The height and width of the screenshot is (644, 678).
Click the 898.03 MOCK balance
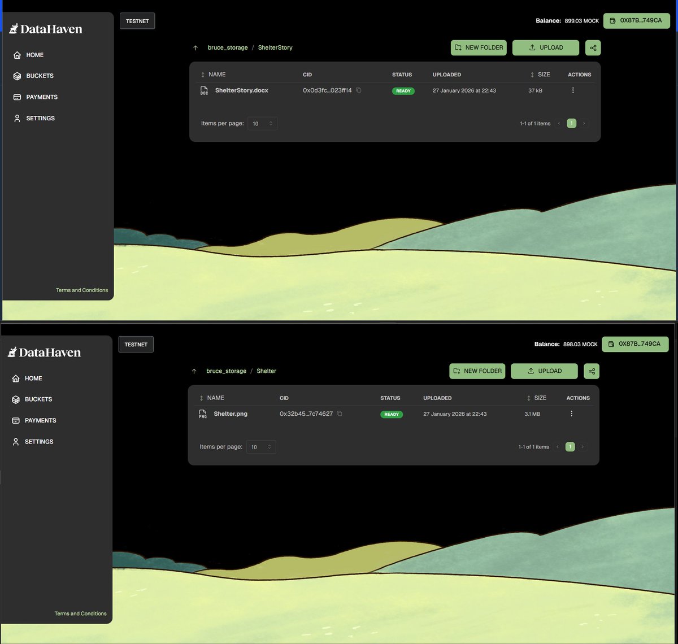click(580, 344)
